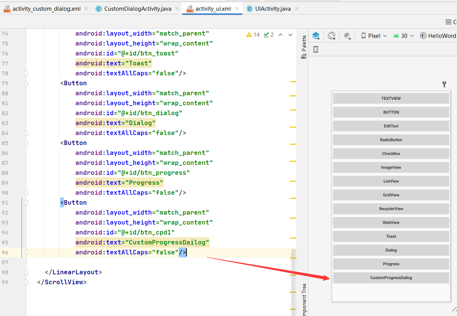Collapse the Button tag at line 85
The image size is (457, 316).
coord(26,143)
